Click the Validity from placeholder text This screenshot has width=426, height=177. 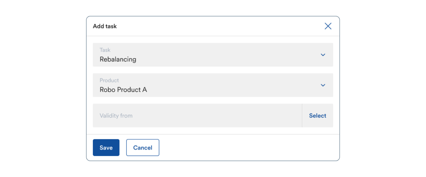116,116
